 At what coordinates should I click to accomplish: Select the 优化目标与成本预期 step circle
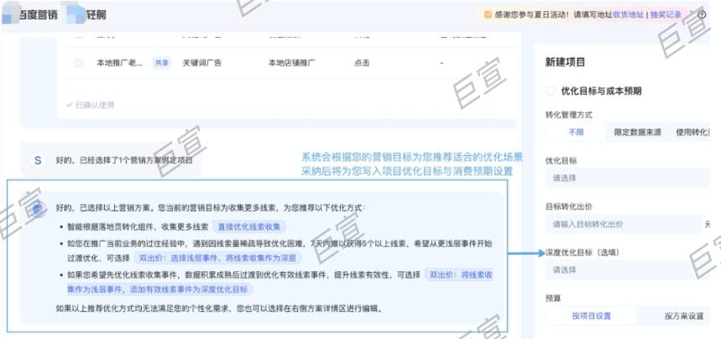tap(551, 91)
